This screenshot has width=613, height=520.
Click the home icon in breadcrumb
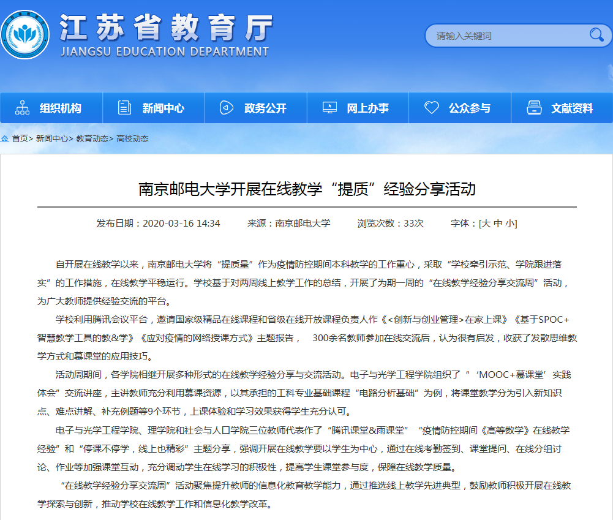coord(5,139)
